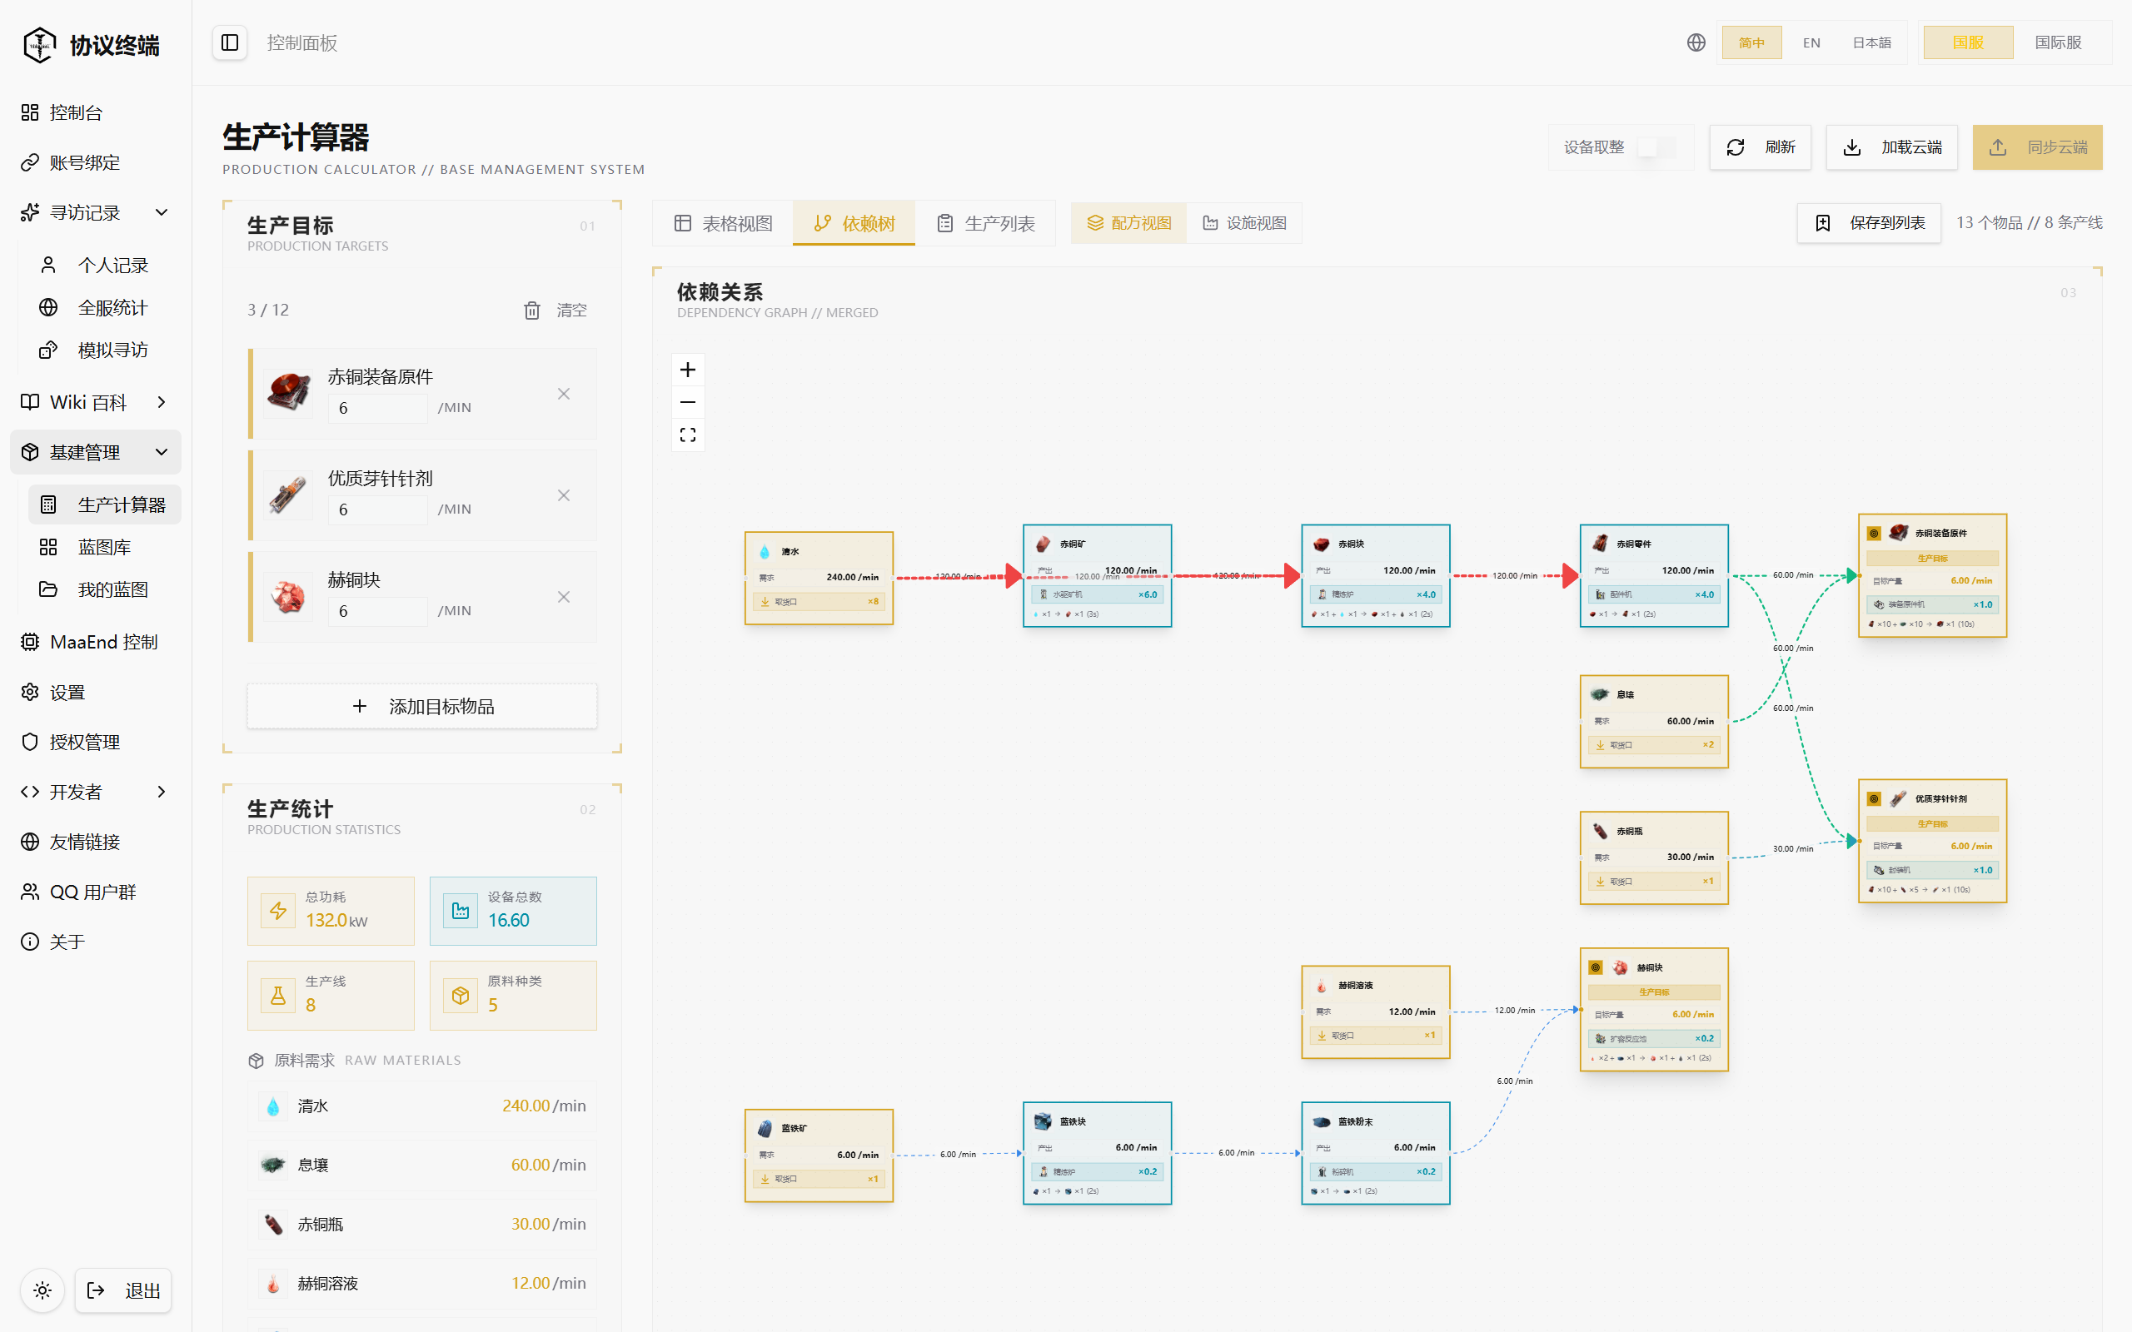Image resolution: width=2132 pixels, height=1332 pixels.
Task: Edit the 赫铜块 rate input field
Action: point(377,611)
